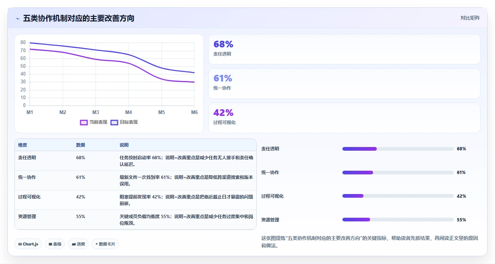Click the lightning icon beside the title
The width and height of the screenshot is (495, 264).
click(18, 18)
